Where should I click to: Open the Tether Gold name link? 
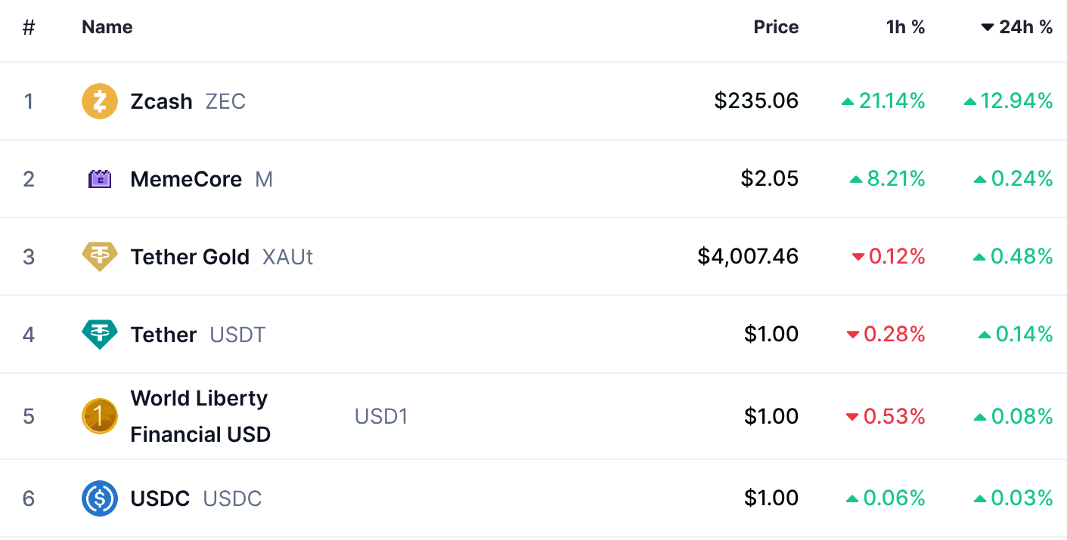[x=190, y=257]
